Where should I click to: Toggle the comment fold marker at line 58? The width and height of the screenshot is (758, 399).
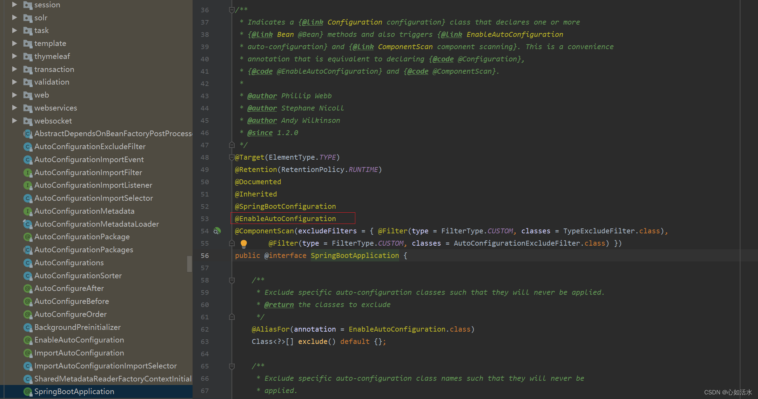232,280
